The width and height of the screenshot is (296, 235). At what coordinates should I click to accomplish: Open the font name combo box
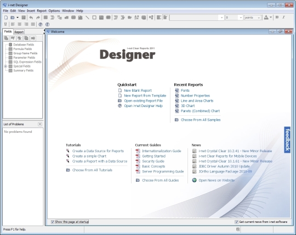[x=197, y=18]
